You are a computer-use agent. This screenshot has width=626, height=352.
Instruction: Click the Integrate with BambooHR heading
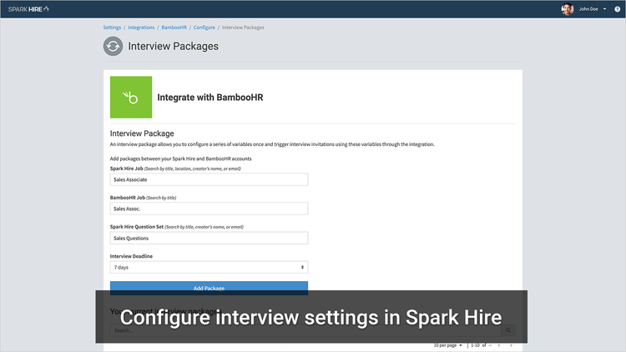(x=210, y=98)
